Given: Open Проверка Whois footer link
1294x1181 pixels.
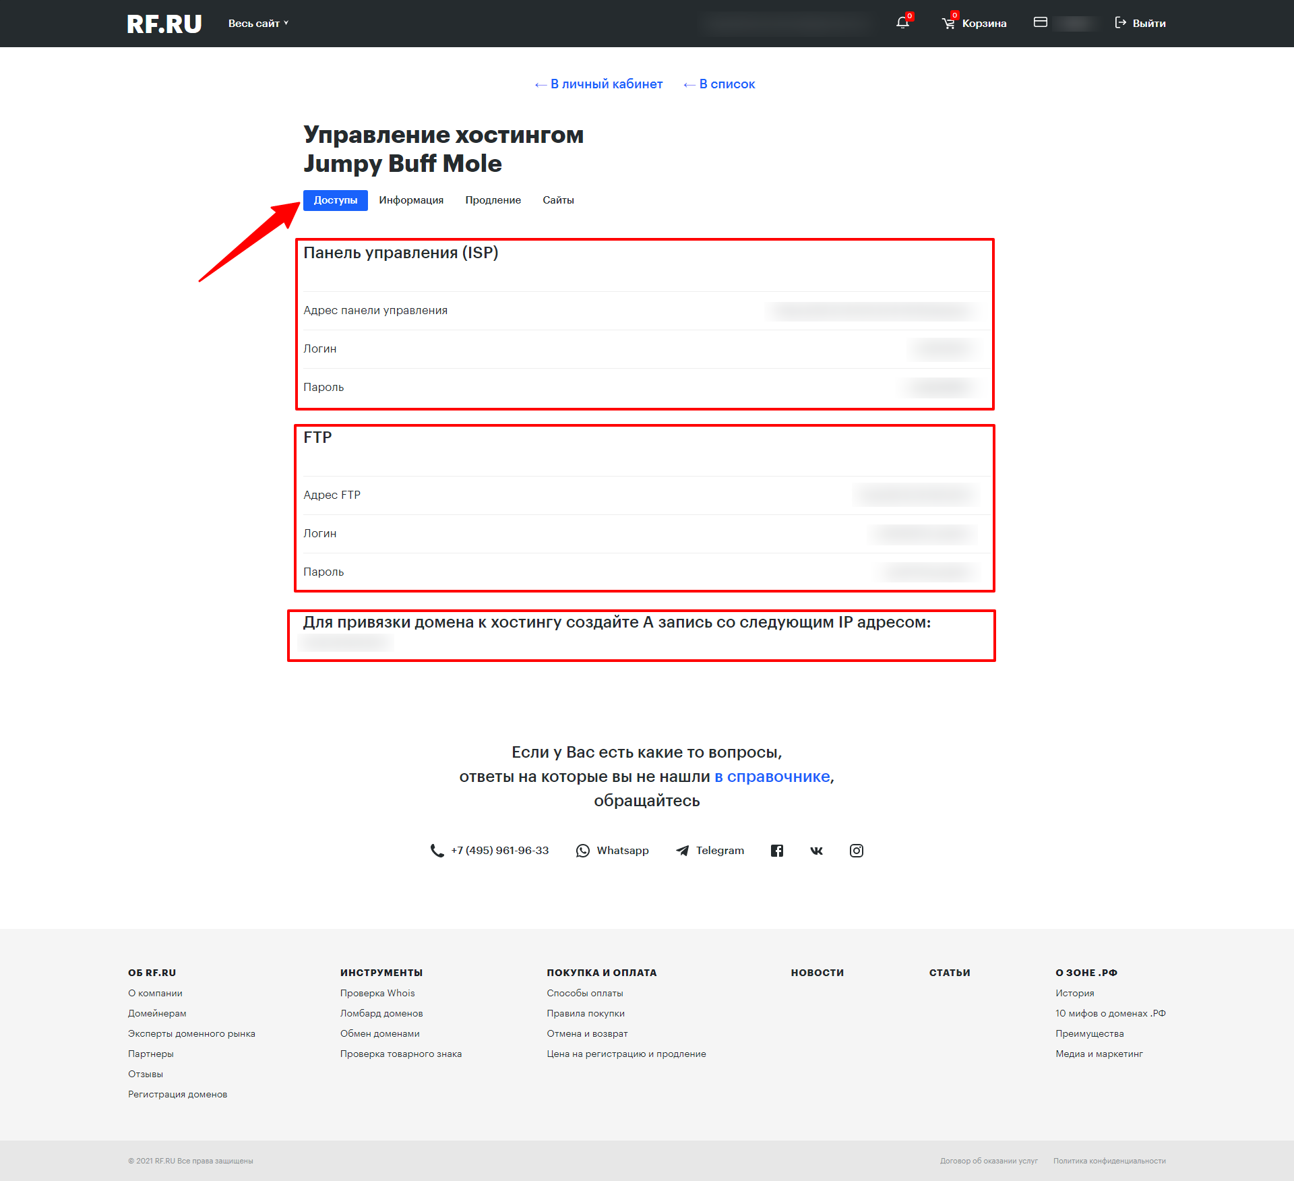Looking at the screenshot, I should point(377,993).
